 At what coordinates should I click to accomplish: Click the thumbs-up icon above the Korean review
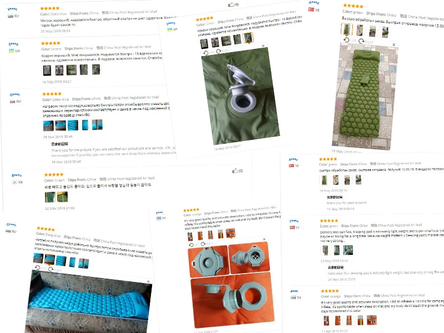235,171
